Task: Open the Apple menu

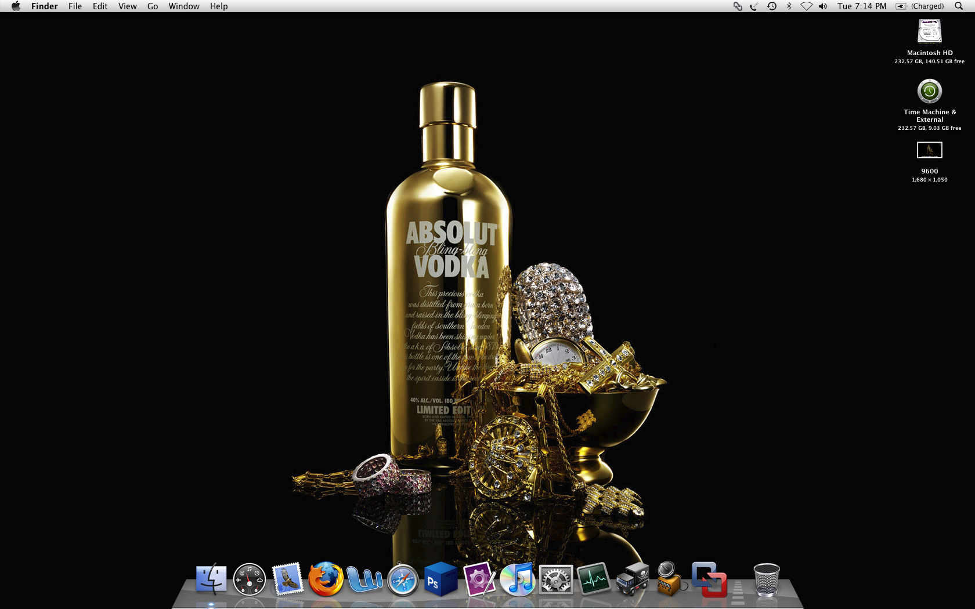Action: click(x=16, y=6)
